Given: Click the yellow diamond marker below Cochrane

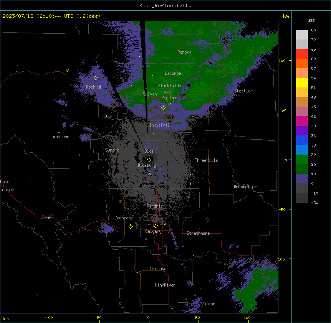Looking at the screenshot, I should coord(131,227).
